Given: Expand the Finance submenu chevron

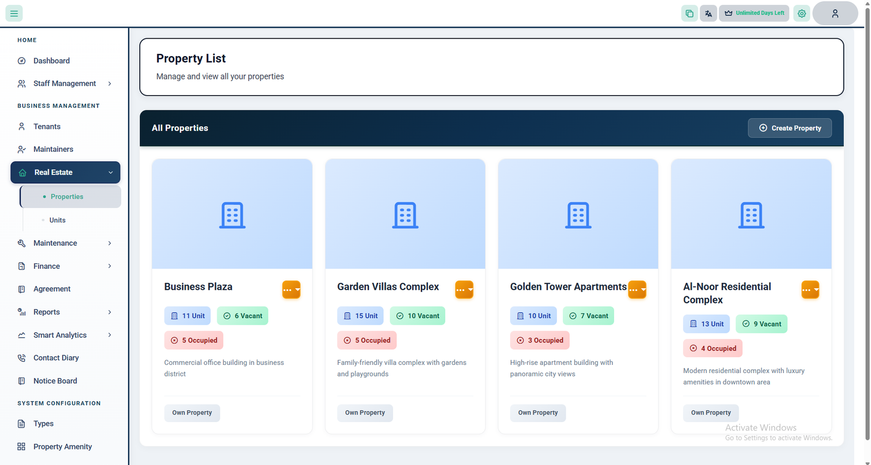Looking at the screenshot, I should click(x=109, y=266).
